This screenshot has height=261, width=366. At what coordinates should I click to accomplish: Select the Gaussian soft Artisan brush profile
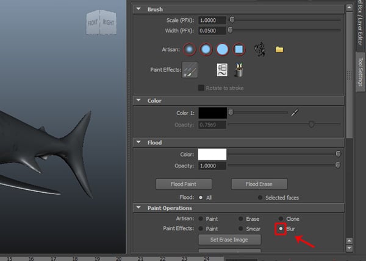click(189, 49)
